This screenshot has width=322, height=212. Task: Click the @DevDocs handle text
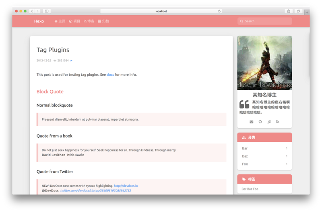[x=50, y=190]
